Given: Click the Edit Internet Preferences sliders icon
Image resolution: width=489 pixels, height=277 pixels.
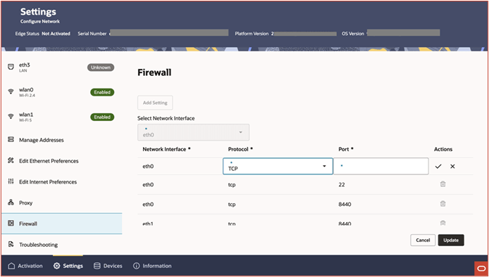Looking at the screenshot, I should click(11, 181).
